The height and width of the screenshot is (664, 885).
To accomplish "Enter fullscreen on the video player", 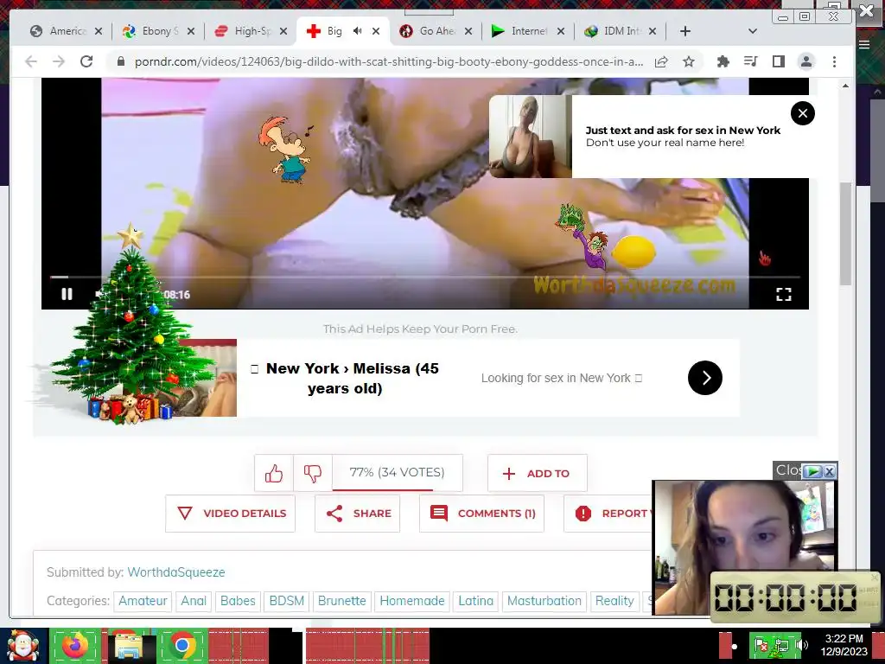I will 783,294.
